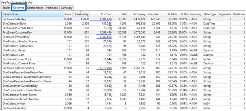Select the DimCalendar-Date row
The image size is (246, 111).
[x=124, y=23]
